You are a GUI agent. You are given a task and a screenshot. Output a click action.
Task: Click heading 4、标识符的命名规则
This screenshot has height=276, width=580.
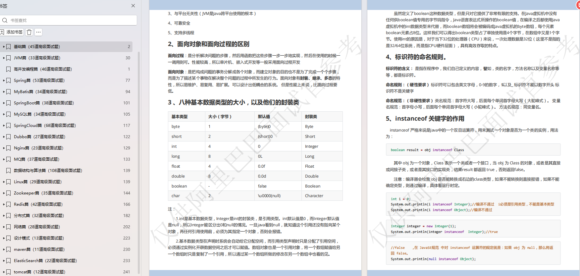point(416,57)
